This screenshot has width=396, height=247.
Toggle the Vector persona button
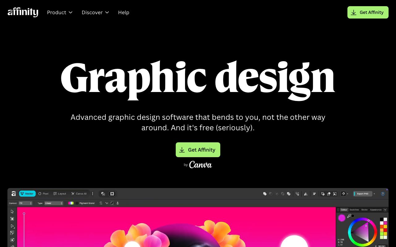(27, 194)
